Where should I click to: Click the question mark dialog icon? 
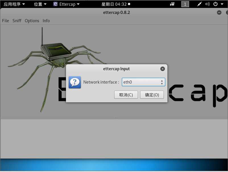[x=75, y=82]
